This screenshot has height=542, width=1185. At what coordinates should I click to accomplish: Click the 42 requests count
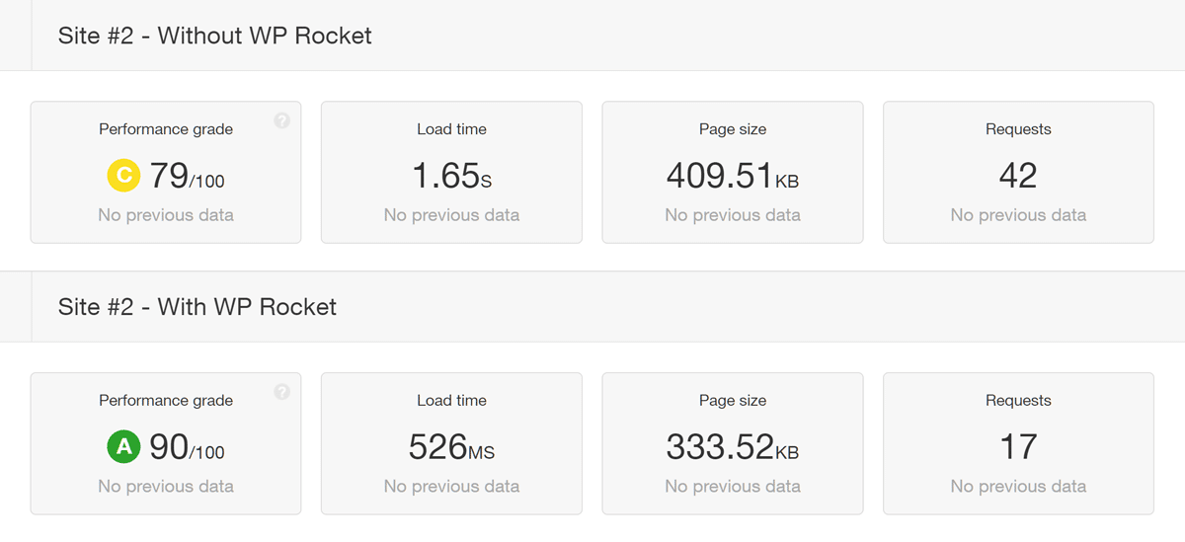pyautogui.click(x=1018, y=177)
